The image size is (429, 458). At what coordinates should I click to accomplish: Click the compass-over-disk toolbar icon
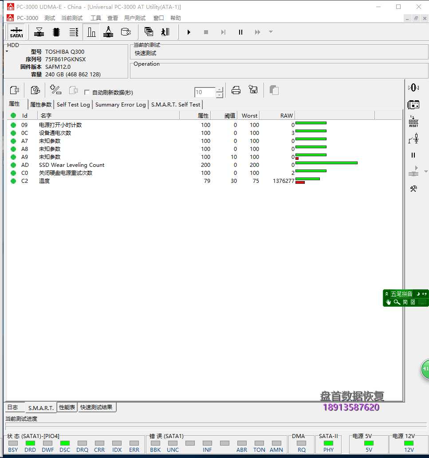tap(108, 32)
